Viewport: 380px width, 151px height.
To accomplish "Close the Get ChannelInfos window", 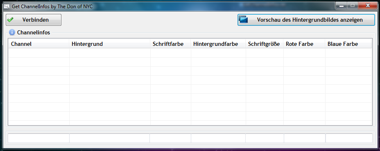I will (x=368, y=6).
